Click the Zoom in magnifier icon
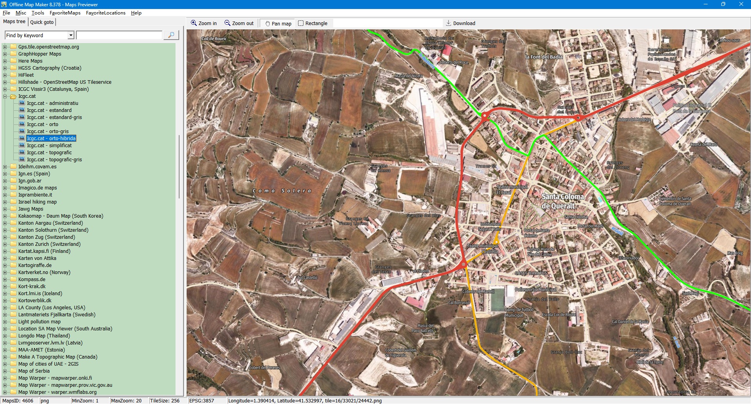 click(194, 23)
